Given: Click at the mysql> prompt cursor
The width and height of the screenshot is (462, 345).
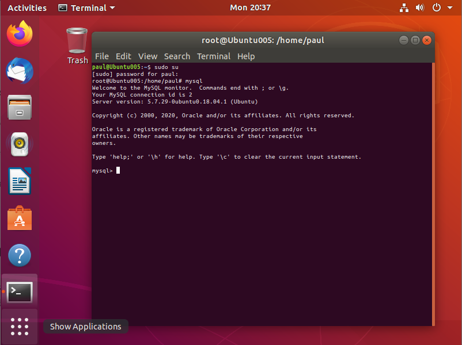Looking at the screenshot, I should (x=118, y=170).
